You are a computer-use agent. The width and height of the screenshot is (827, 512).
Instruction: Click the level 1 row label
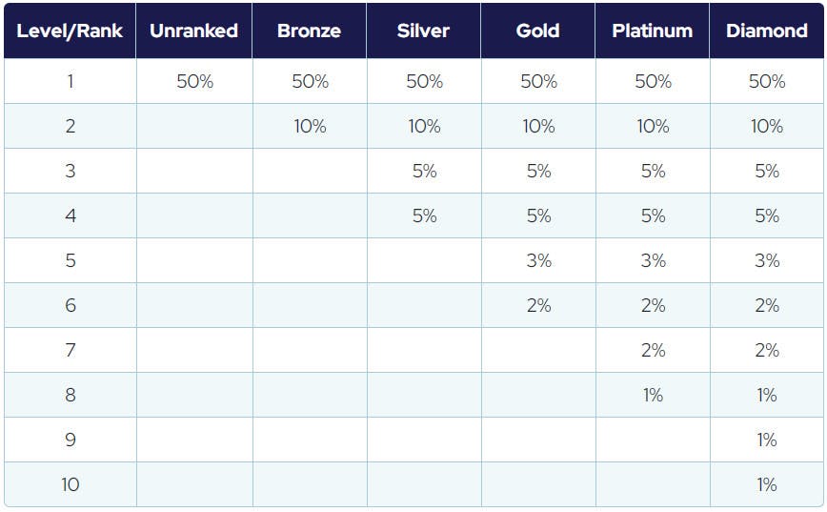(x=70, y=82)
